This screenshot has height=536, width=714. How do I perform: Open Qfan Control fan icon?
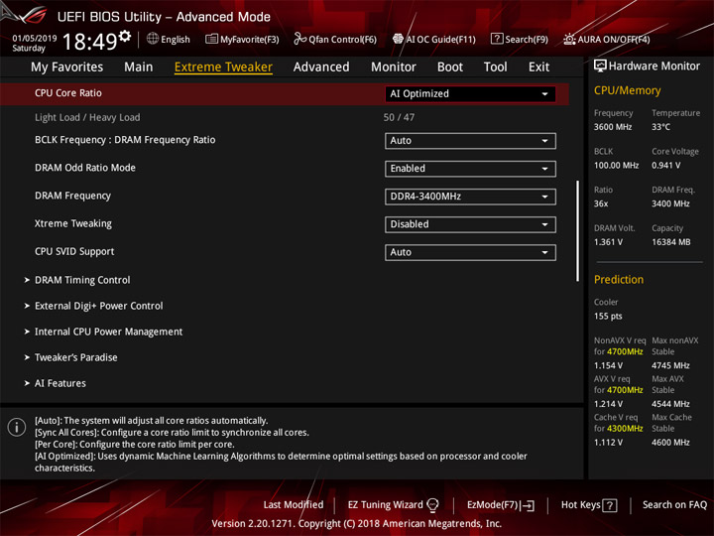299,39
